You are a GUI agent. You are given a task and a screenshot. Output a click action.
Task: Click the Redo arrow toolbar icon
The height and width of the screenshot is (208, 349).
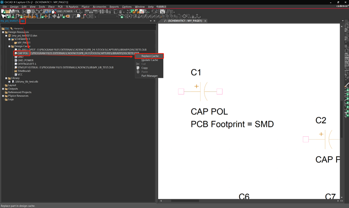[41, 11]
